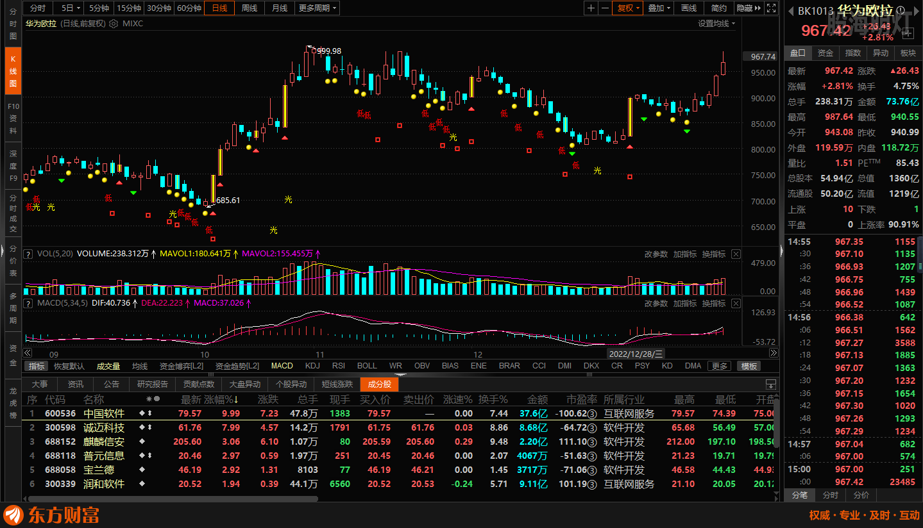Zoom out the chart with minus icon
The height and width of the screenshot is (528, 923).
click(605, 8)
